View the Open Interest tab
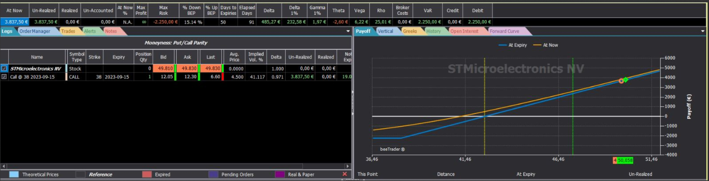 (x=464, y=31)
